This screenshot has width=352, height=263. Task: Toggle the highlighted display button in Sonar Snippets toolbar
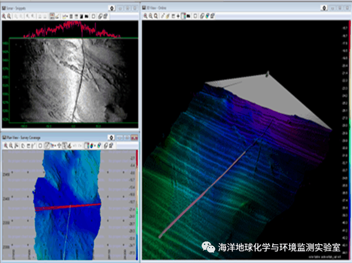click(52, 16)
